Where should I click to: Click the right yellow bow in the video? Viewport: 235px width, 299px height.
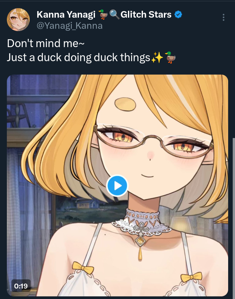tap(191, 277)
